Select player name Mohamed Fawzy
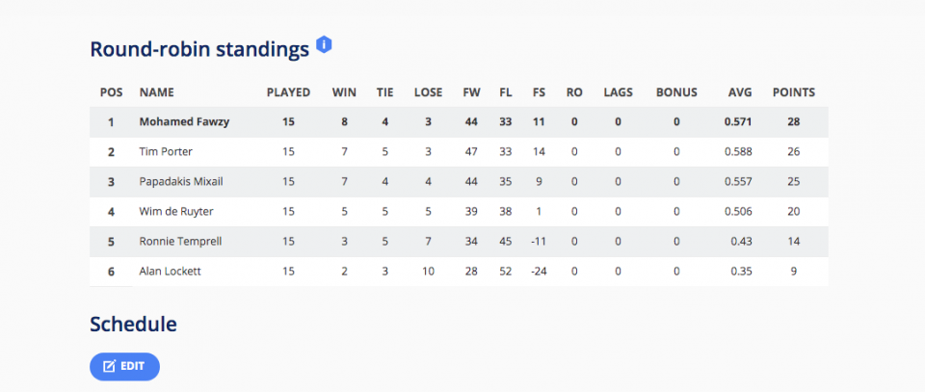Screen dimensions: 925x392 coord(184,122)
